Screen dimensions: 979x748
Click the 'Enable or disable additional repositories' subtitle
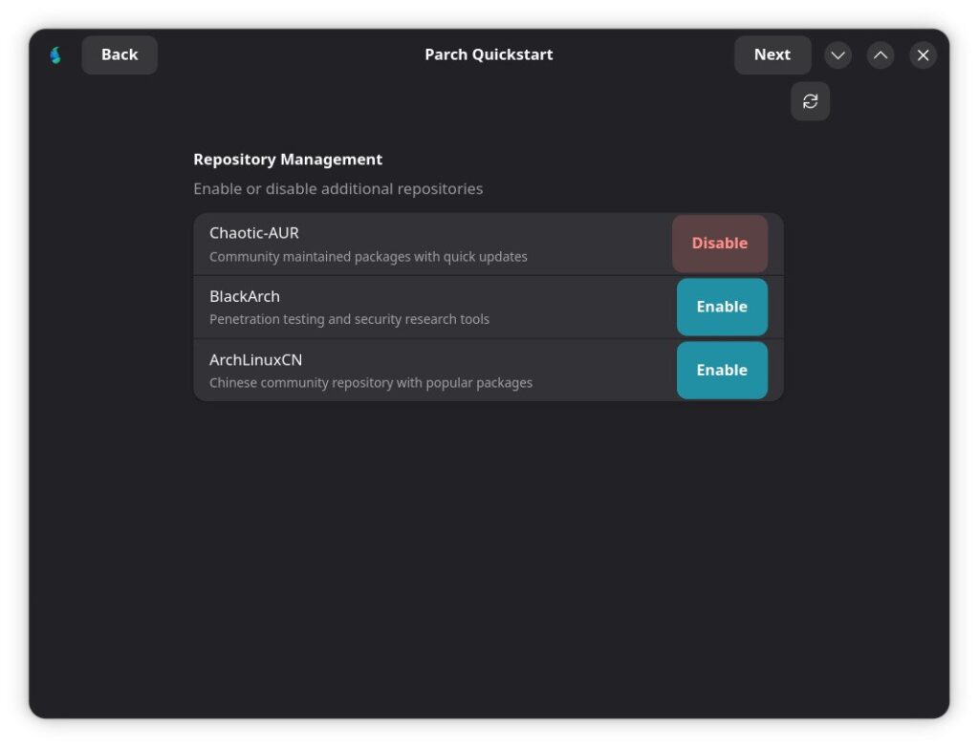tap(337, 189)
